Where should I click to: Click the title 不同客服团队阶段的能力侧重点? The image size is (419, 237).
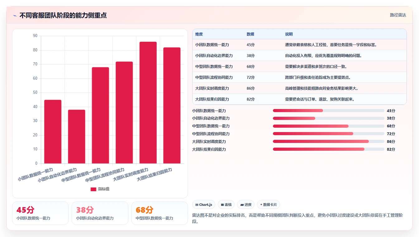pyautogui.click(x=63, y=15)
